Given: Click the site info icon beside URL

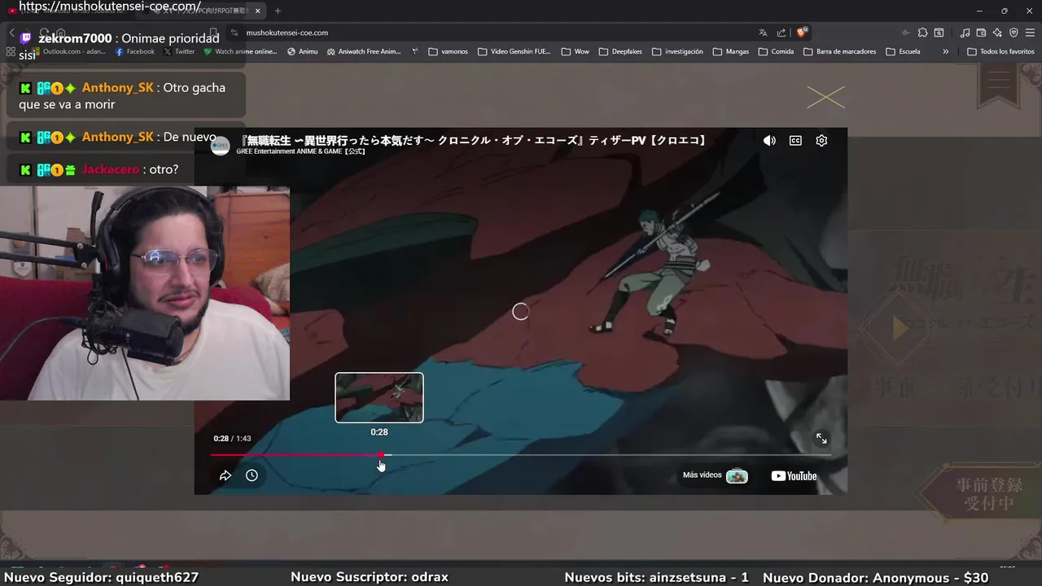Looking at the screenshot, I should coord(234,33).
